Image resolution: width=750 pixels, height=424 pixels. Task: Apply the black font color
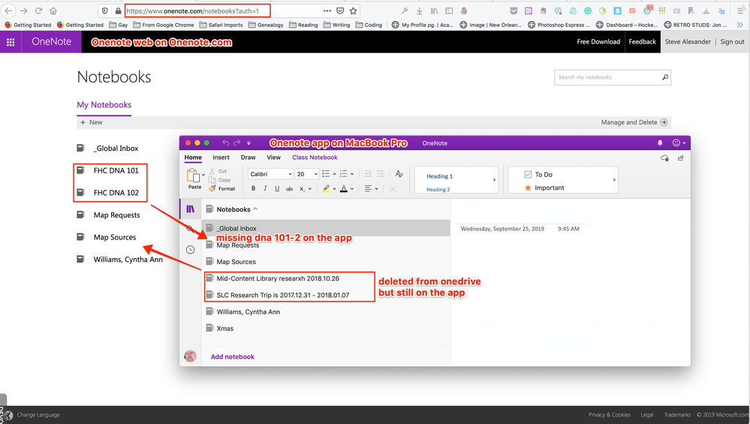343,189
